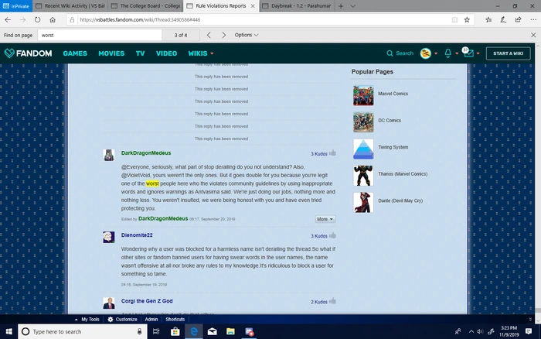Screen dimensions: 541x339
Task: Close the Rule Violations Reports tab
Action: click(x=253, y=6)
